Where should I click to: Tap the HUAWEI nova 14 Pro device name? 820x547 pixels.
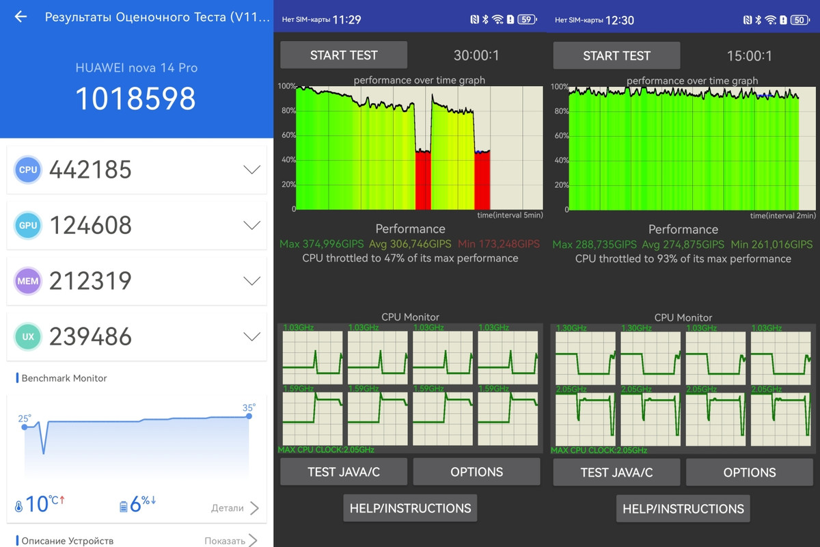coord(137,68)
